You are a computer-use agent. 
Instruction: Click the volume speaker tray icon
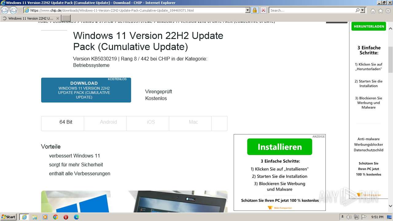(349, 217)
